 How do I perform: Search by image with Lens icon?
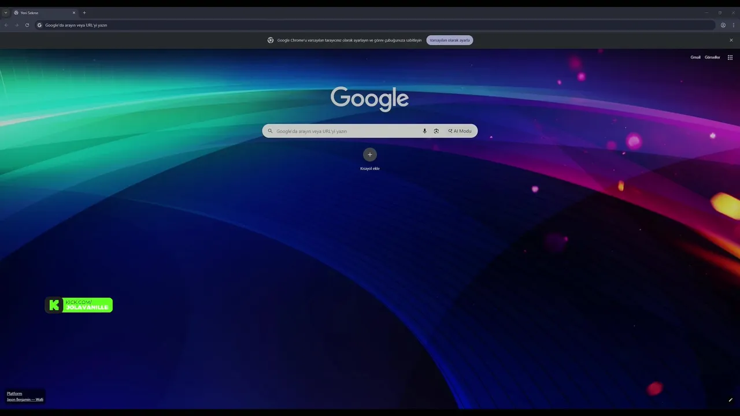pyautogui.click(x=436, y=131)
